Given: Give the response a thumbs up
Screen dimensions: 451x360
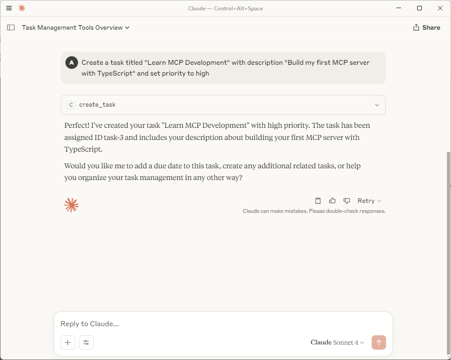Looking at the screenshot, I should pyautogui.click(x=332, y=201).
